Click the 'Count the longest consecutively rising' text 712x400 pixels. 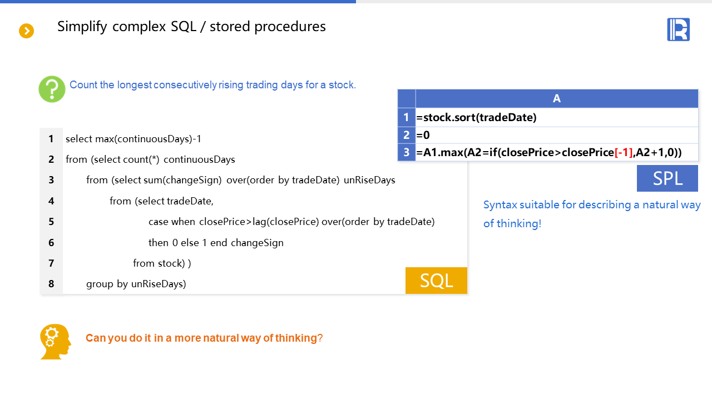pos(212,85)
